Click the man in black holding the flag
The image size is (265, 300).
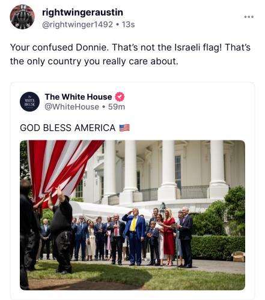point(61,230)
